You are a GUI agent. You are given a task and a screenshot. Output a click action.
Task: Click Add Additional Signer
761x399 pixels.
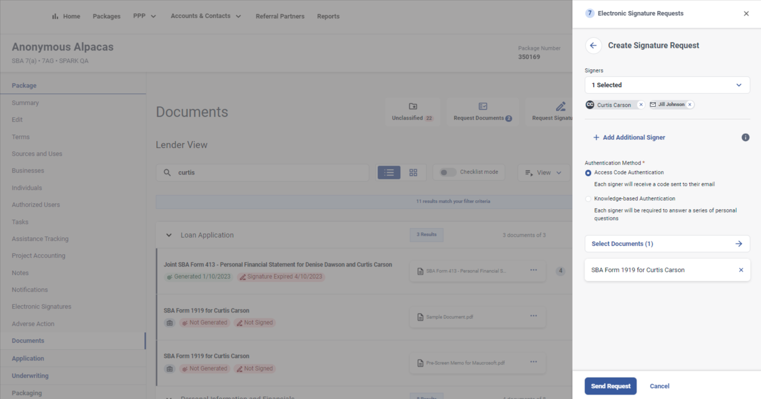(x=629, y=137)
